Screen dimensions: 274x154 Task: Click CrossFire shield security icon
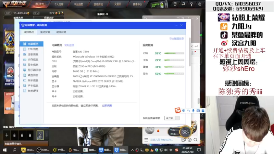coord(175,4)
